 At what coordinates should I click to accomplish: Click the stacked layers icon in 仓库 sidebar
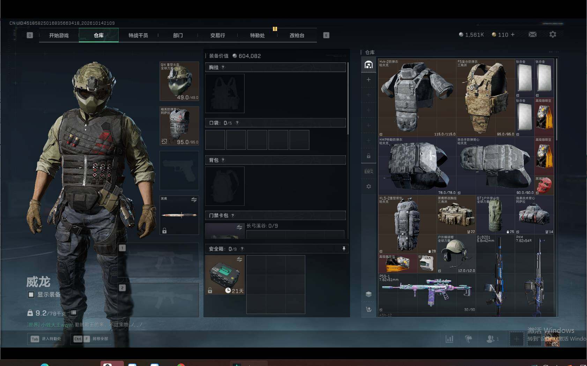click(x=369, y=294)
